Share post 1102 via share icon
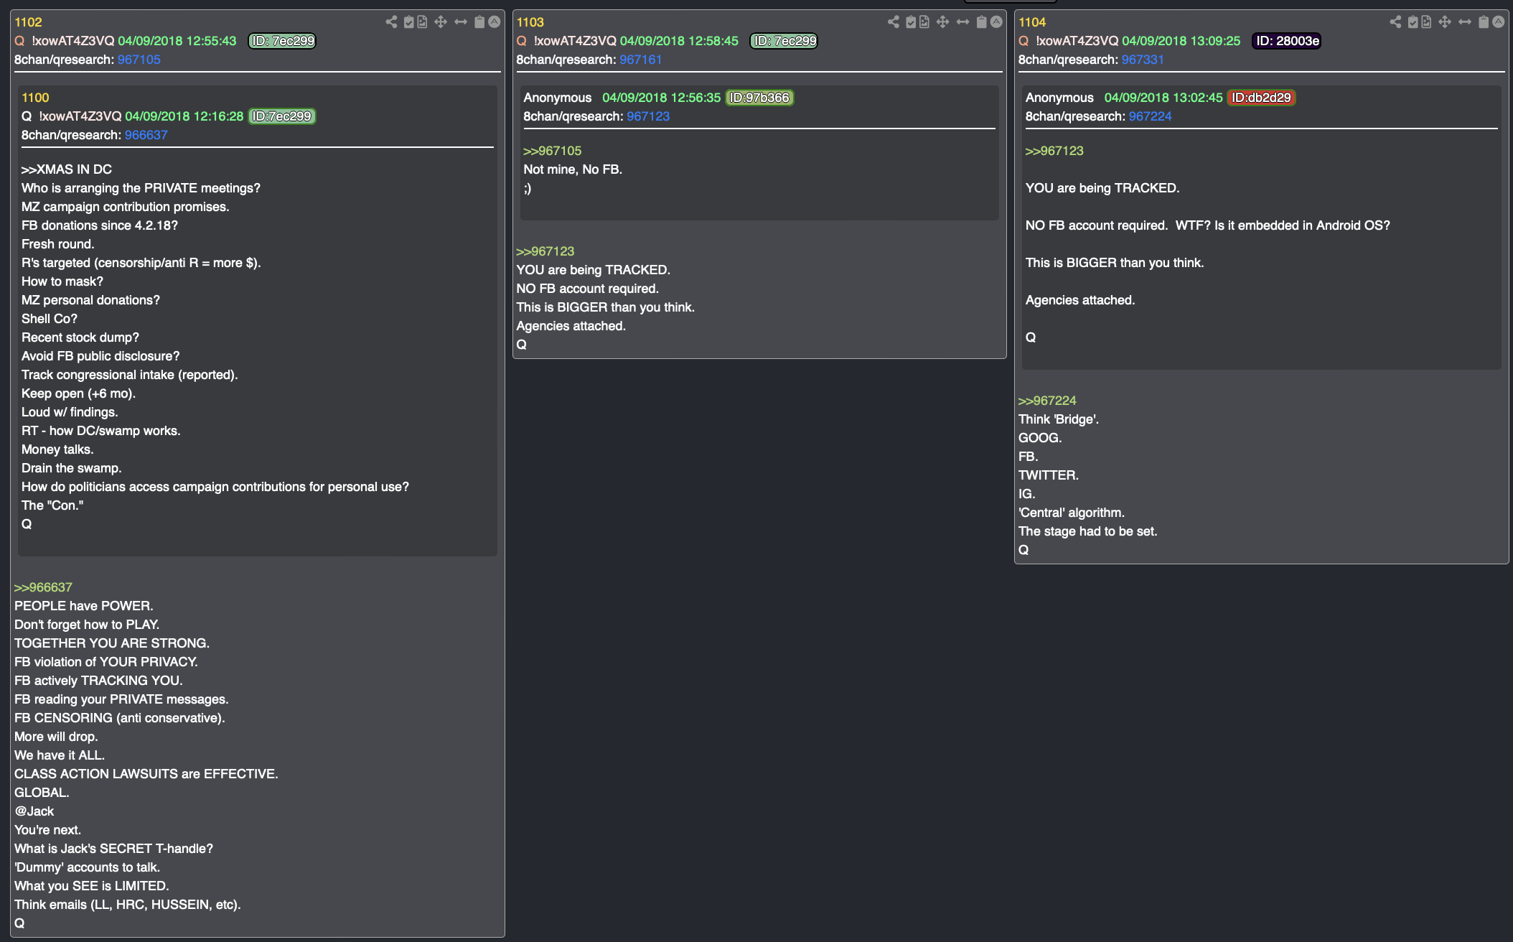Viewport: 1513px width, 942px height. pos(391,22)
